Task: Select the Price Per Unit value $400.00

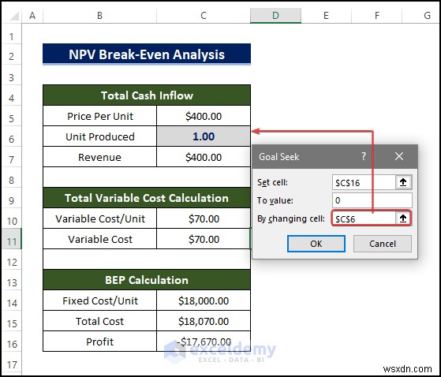Action: pyautogui.click(x=204, y=116)
